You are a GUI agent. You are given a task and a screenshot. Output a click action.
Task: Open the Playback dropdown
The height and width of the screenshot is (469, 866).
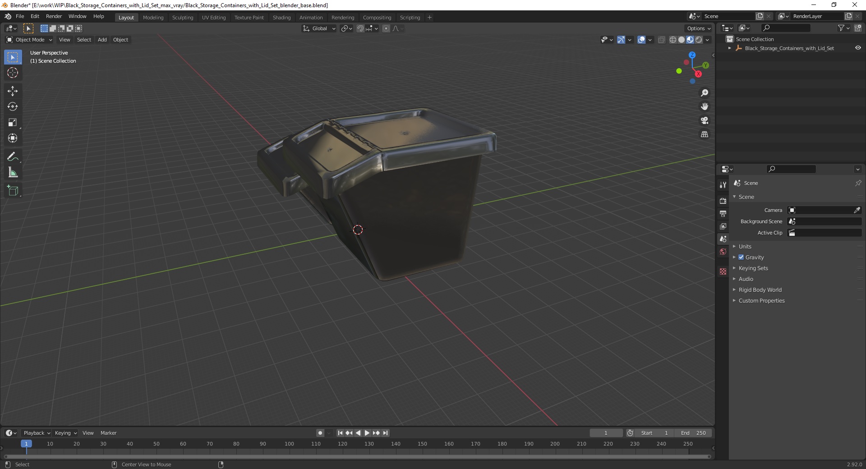[x=37, y=433]
